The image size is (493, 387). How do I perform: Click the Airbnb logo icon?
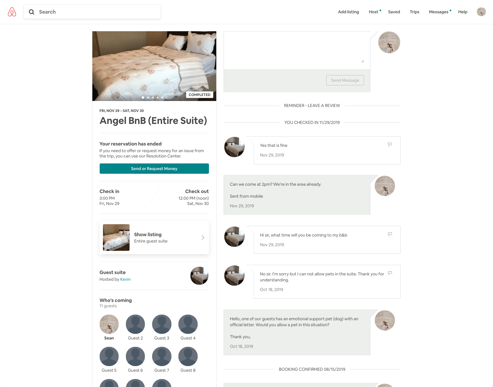12,12
